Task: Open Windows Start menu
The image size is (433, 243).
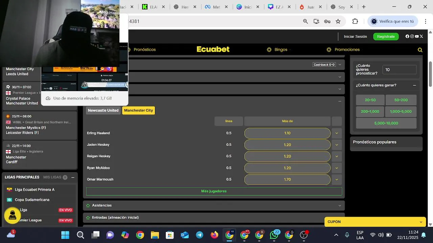Action: pyautogui.click(x=65, y=235)
